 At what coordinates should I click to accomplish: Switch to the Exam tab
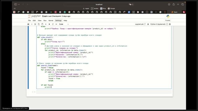pos(174,12)
